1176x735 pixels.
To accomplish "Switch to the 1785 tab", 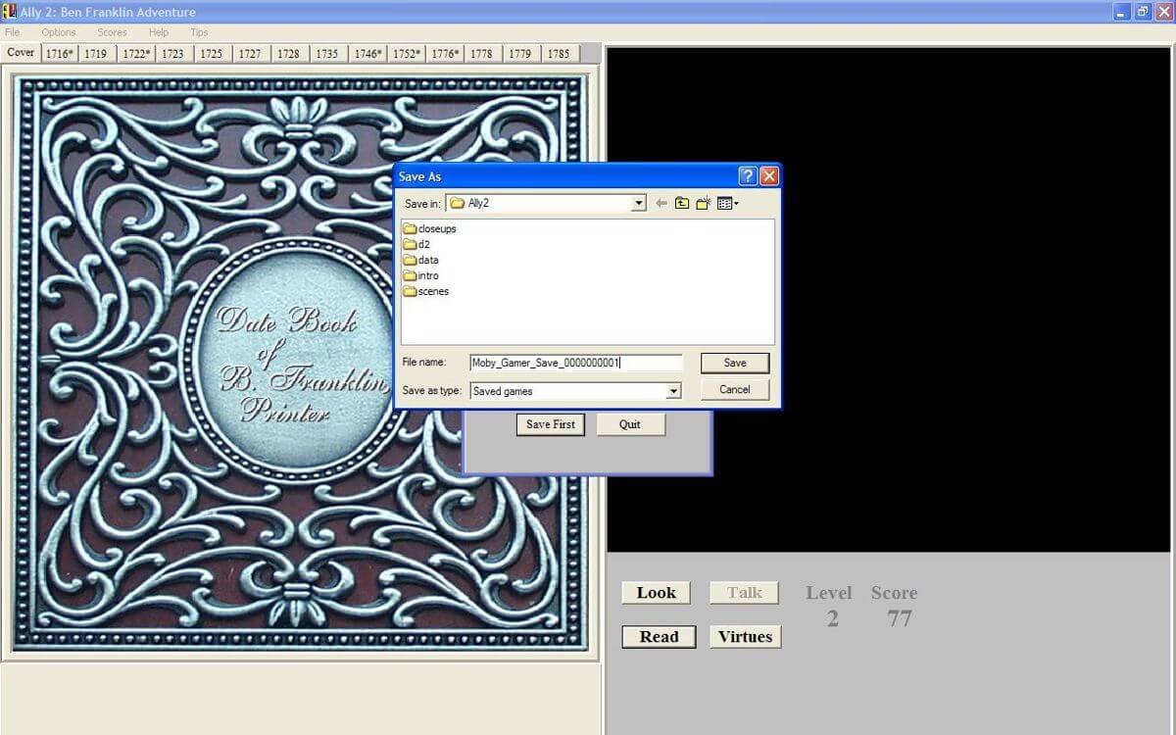I will tap(559, 54).
